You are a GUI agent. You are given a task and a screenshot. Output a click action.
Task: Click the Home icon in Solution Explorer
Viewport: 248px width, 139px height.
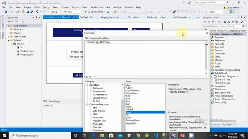tap(213, 22)
